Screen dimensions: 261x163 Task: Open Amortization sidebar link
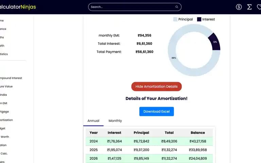coord(6,120)
